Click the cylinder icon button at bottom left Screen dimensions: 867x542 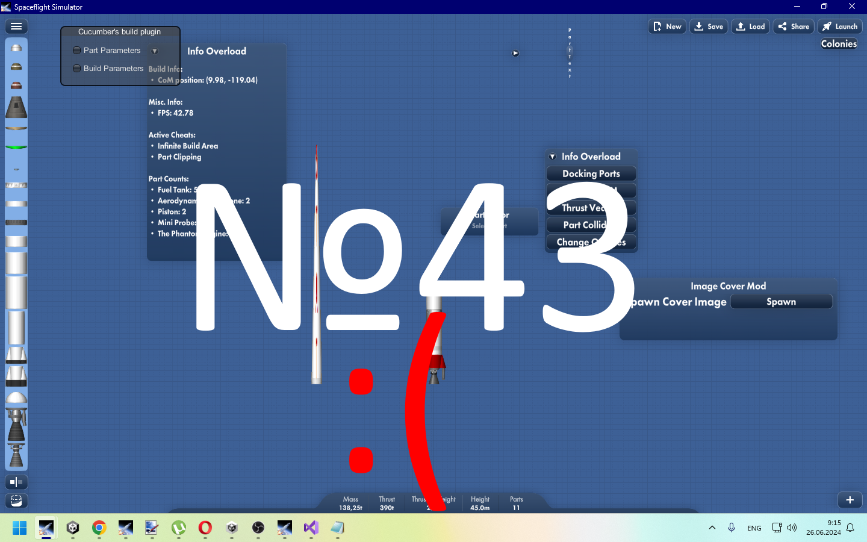16,500
